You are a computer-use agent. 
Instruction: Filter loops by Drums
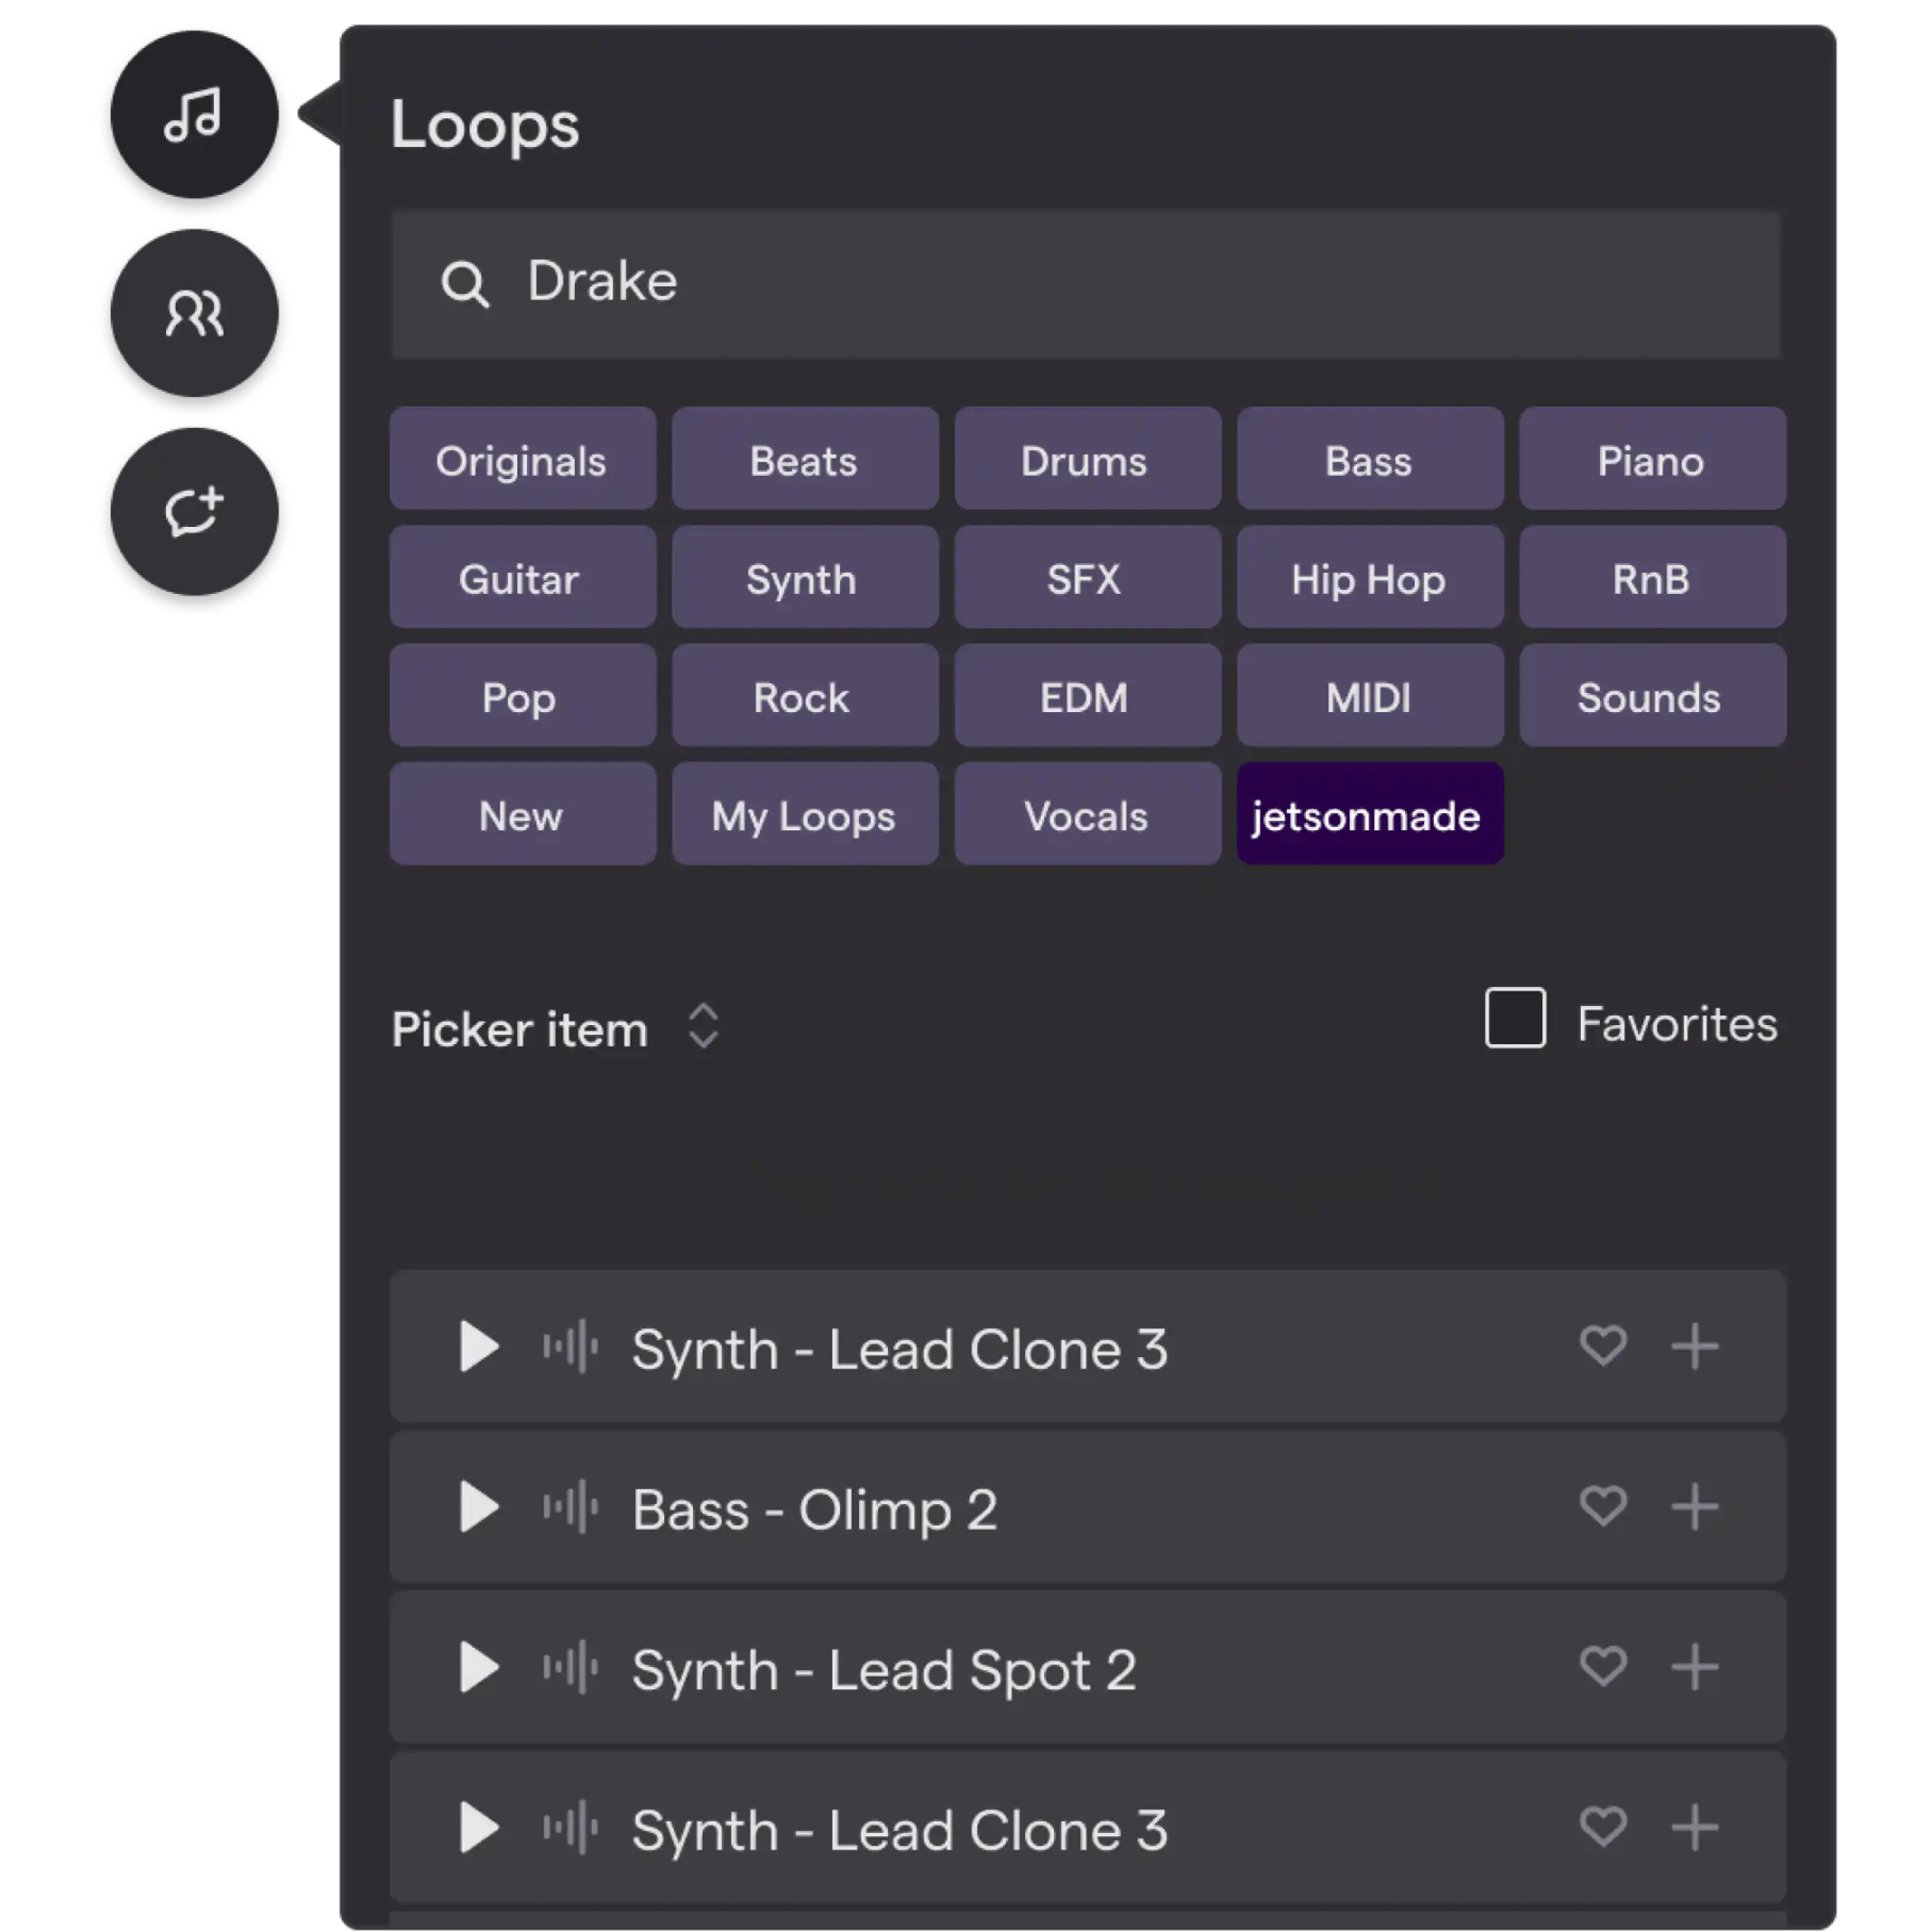click(1086, 459)
